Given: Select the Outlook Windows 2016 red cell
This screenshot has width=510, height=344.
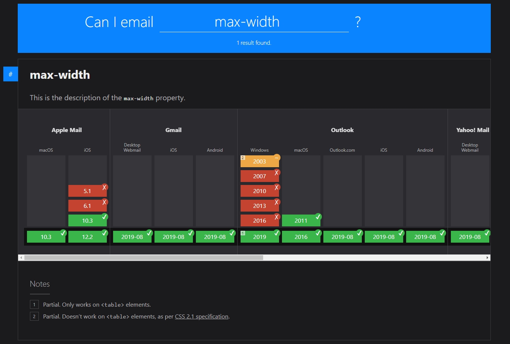Looking at the screenshot, I should (x=260, y=220).
